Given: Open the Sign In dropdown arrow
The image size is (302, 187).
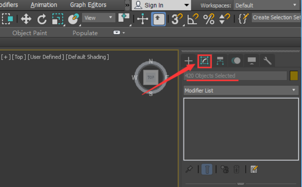Looking at the screenshot, I should coord(186,5).
